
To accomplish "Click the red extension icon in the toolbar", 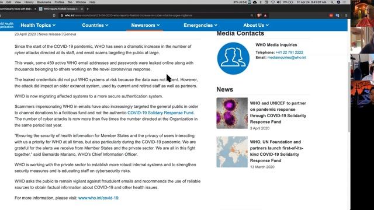I will [x=331, y=16].
